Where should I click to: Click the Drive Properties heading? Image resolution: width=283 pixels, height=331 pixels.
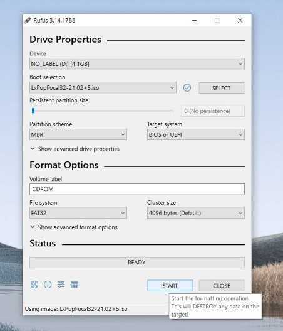pos(66,40)
